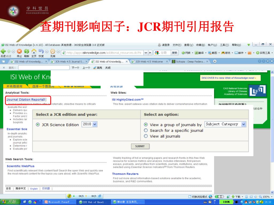The width and height of the screenshot is (274, 205).
Task: Enable traceless browsing via the paw icon
Action: [53, 51]
